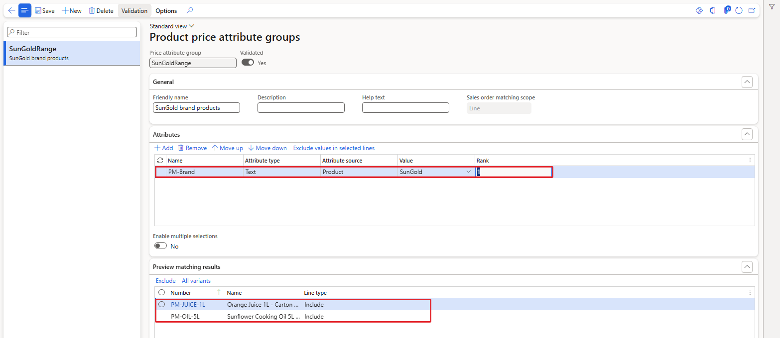Refresh the Attributes grid icon

coord(160,161)
